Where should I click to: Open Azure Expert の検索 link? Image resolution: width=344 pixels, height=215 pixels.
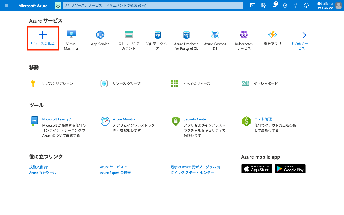coord(115,173)
